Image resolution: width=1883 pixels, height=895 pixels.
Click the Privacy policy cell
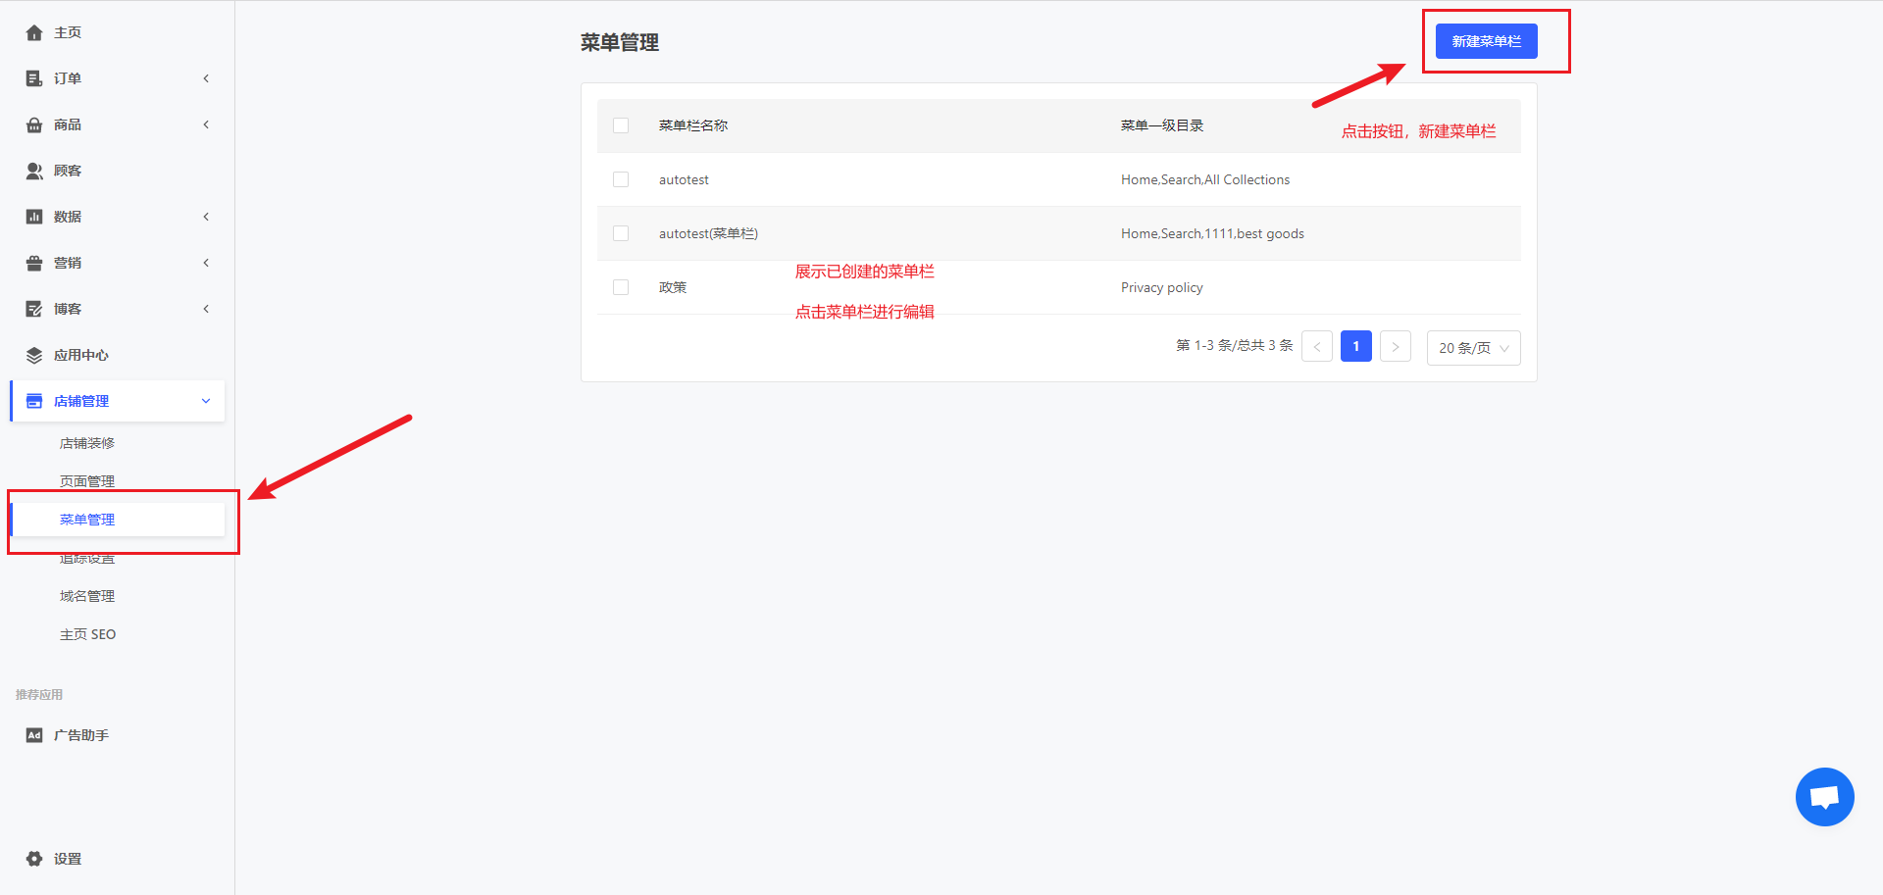[x=1161, y=287]
